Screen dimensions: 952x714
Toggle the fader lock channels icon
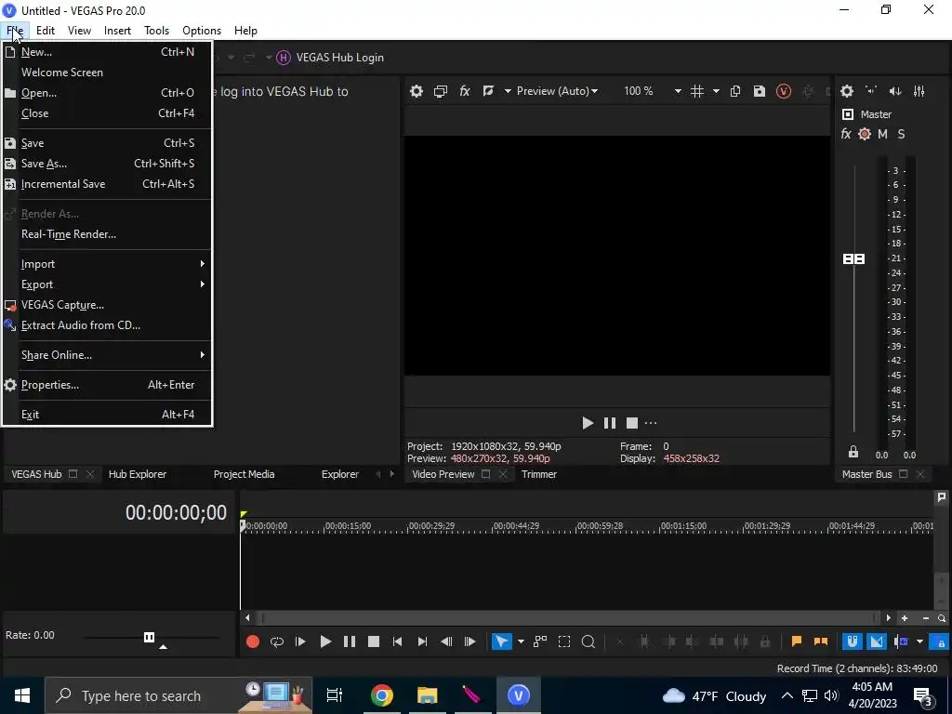pos(853,452)
